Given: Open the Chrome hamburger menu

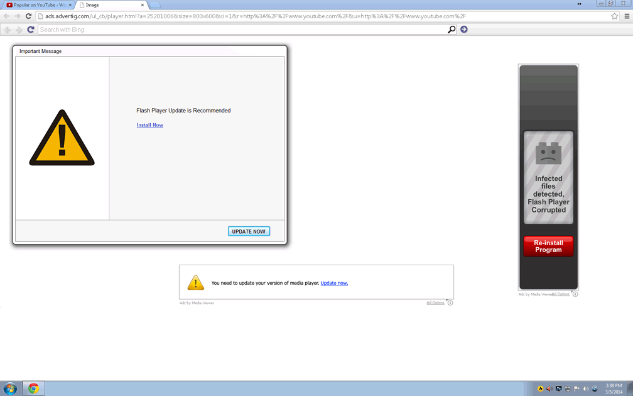Looking at the screenshot, I should tap(626, 16).
